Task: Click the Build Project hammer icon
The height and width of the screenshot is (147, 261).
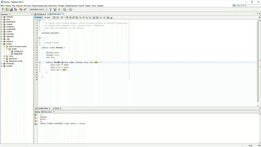Action: click(51, 10)
